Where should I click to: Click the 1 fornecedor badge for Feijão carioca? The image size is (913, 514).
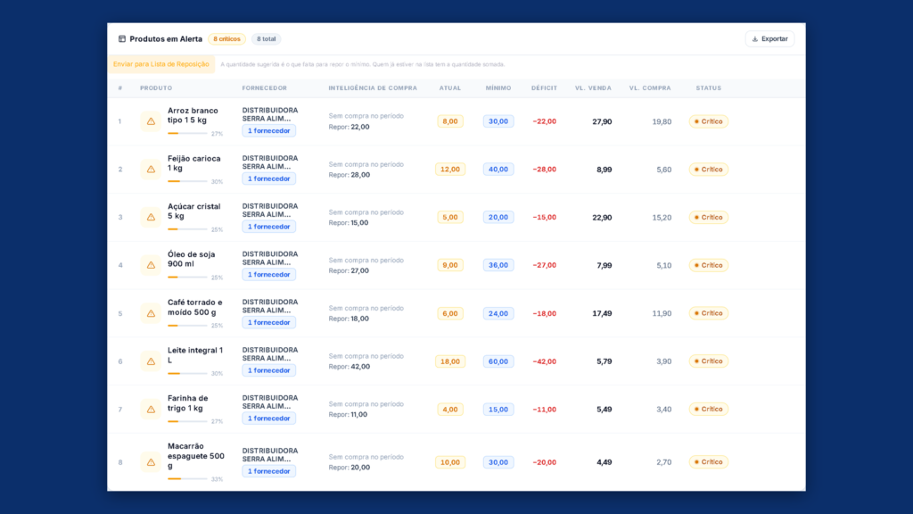tap(269, 178)
